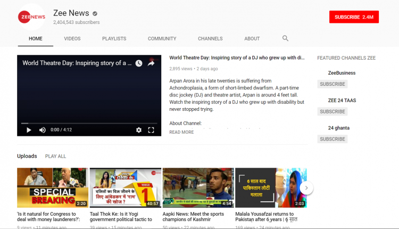Click the '2,895 views • 2 days ago' text
This screenshot has width=399, height=229.
coord(194,69)
